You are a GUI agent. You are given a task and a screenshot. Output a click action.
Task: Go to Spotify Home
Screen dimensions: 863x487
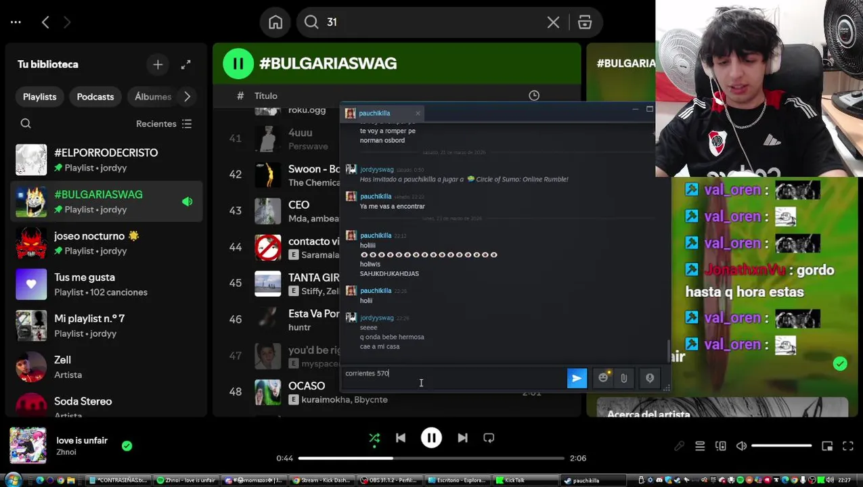click(275, 22)
